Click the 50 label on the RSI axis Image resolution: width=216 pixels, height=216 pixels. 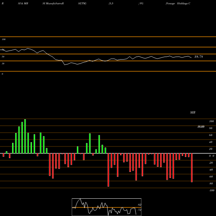coord(3,57)
